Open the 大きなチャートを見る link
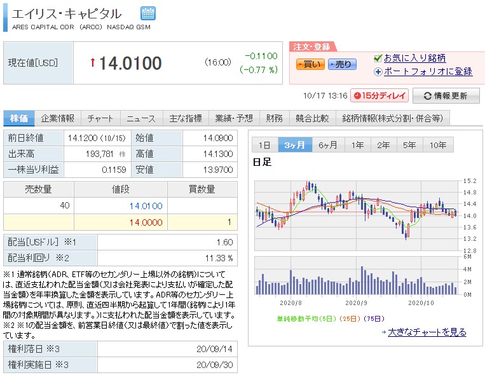The height and width of the screenshot is (375, 485). (427, 332)
